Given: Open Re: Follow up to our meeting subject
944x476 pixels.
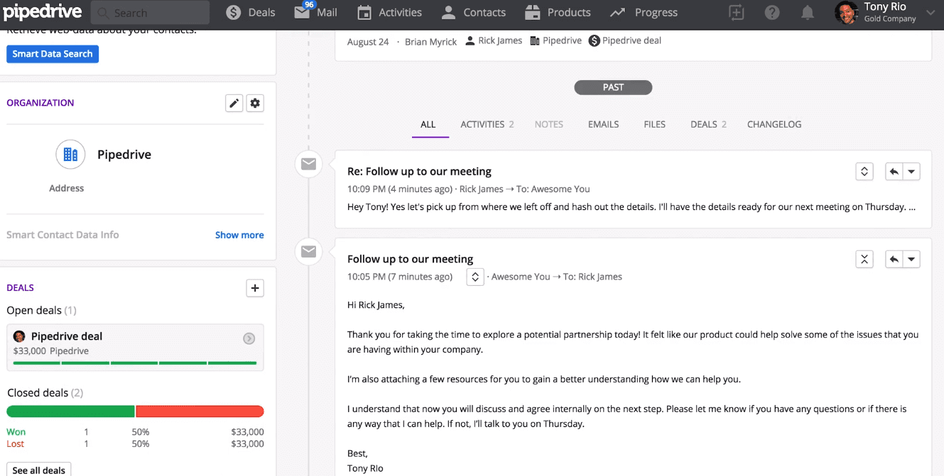Looking at the screenshot, I should 419,171.
